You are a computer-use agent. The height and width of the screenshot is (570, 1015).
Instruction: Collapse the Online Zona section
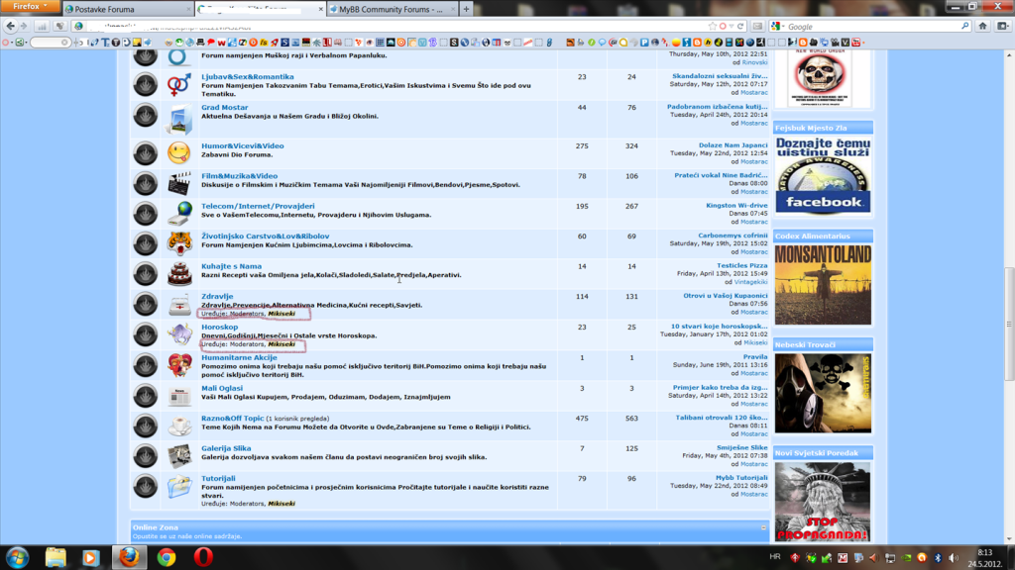pyautogui.click(x=763, y=528)
